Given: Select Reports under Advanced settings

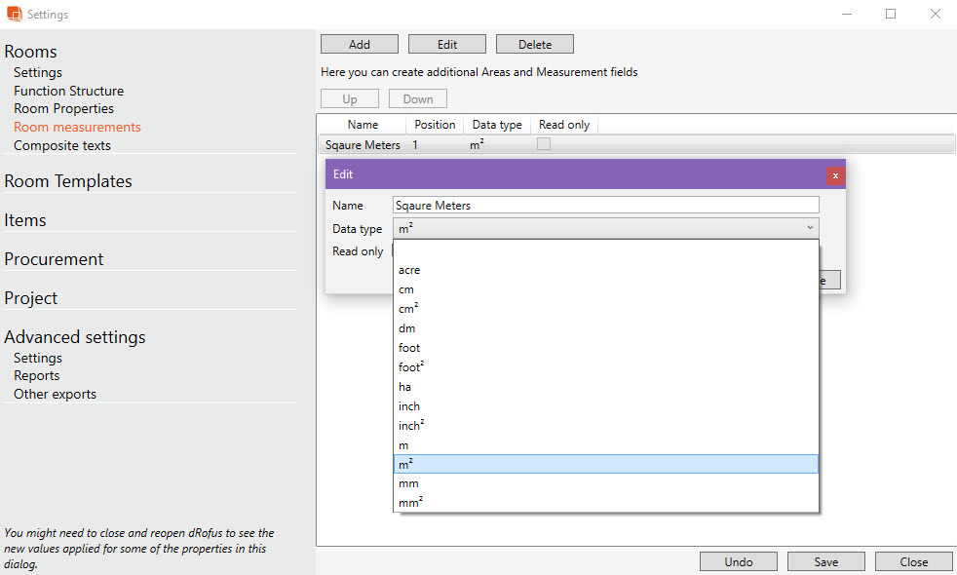Looking at the screenshot, I should point(36,375).
